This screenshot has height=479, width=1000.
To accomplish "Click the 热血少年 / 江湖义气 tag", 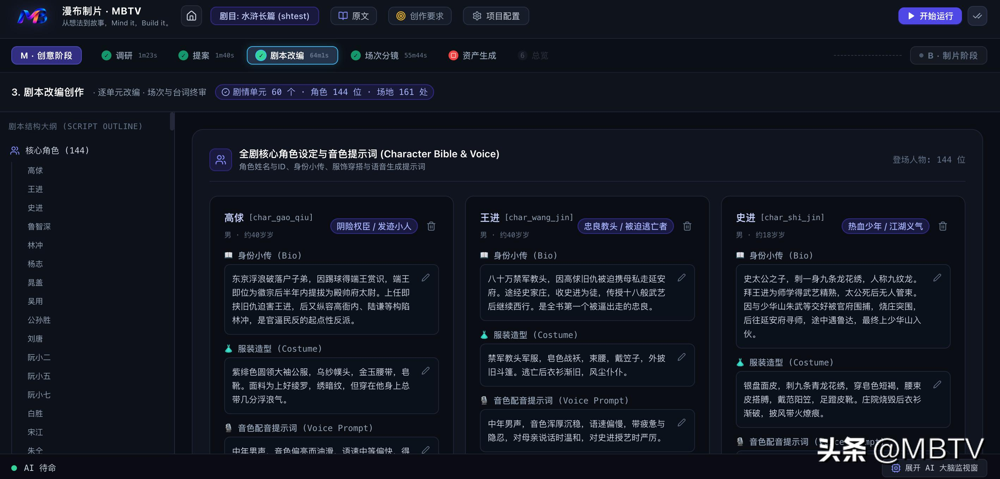I will 885,226.
